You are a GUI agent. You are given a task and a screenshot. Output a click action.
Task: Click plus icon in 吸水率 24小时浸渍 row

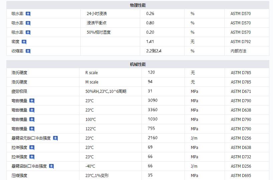click(x=28, y=14)
